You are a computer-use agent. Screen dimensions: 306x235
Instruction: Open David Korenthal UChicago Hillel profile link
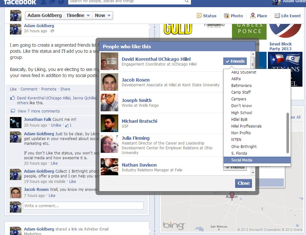pyautogui.click(x=156, y=59)
